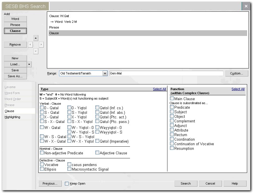Check the Predicate function checkbox
Screen dimensions: 254x194
[172, 107]
